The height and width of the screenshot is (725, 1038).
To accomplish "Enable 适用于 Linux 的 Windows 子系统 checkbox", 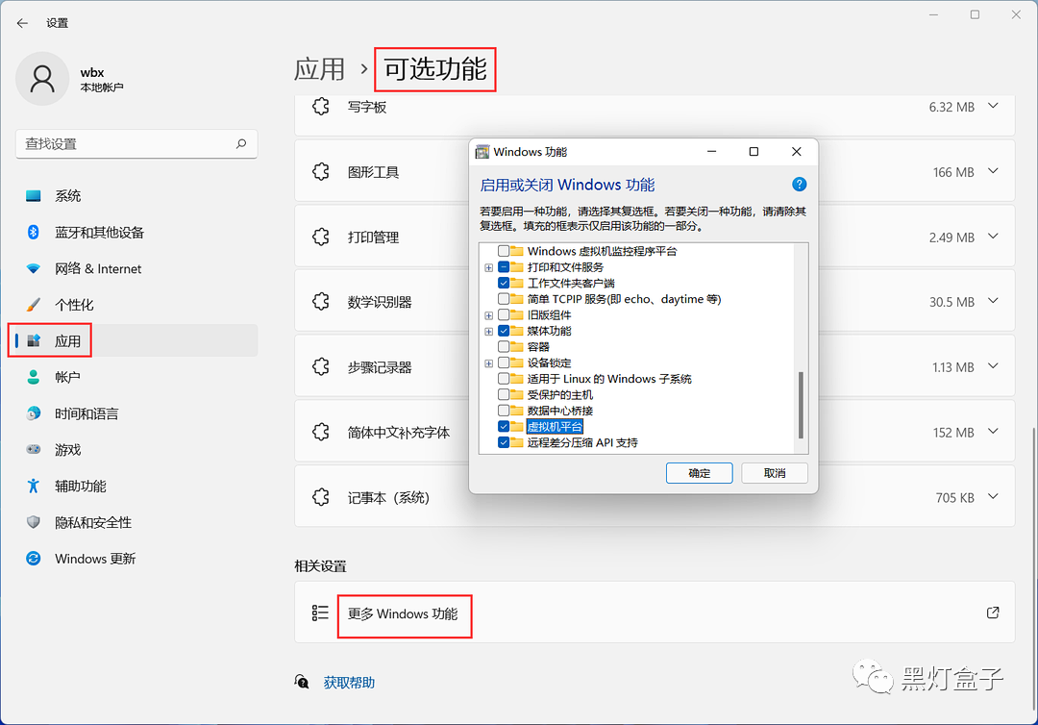I will [504, 379].
